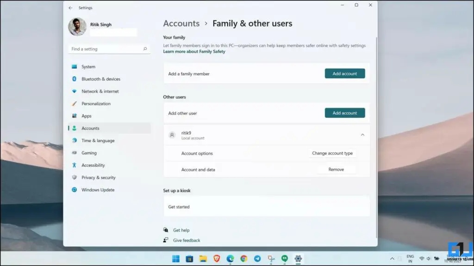Open Accessibility settings

click(75, 165)
